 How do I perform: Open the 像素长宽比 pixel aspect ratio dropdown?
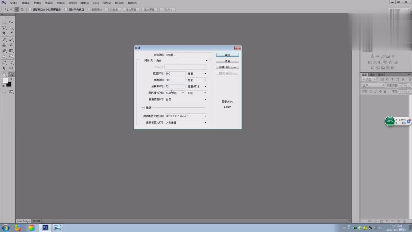(186, 122)
